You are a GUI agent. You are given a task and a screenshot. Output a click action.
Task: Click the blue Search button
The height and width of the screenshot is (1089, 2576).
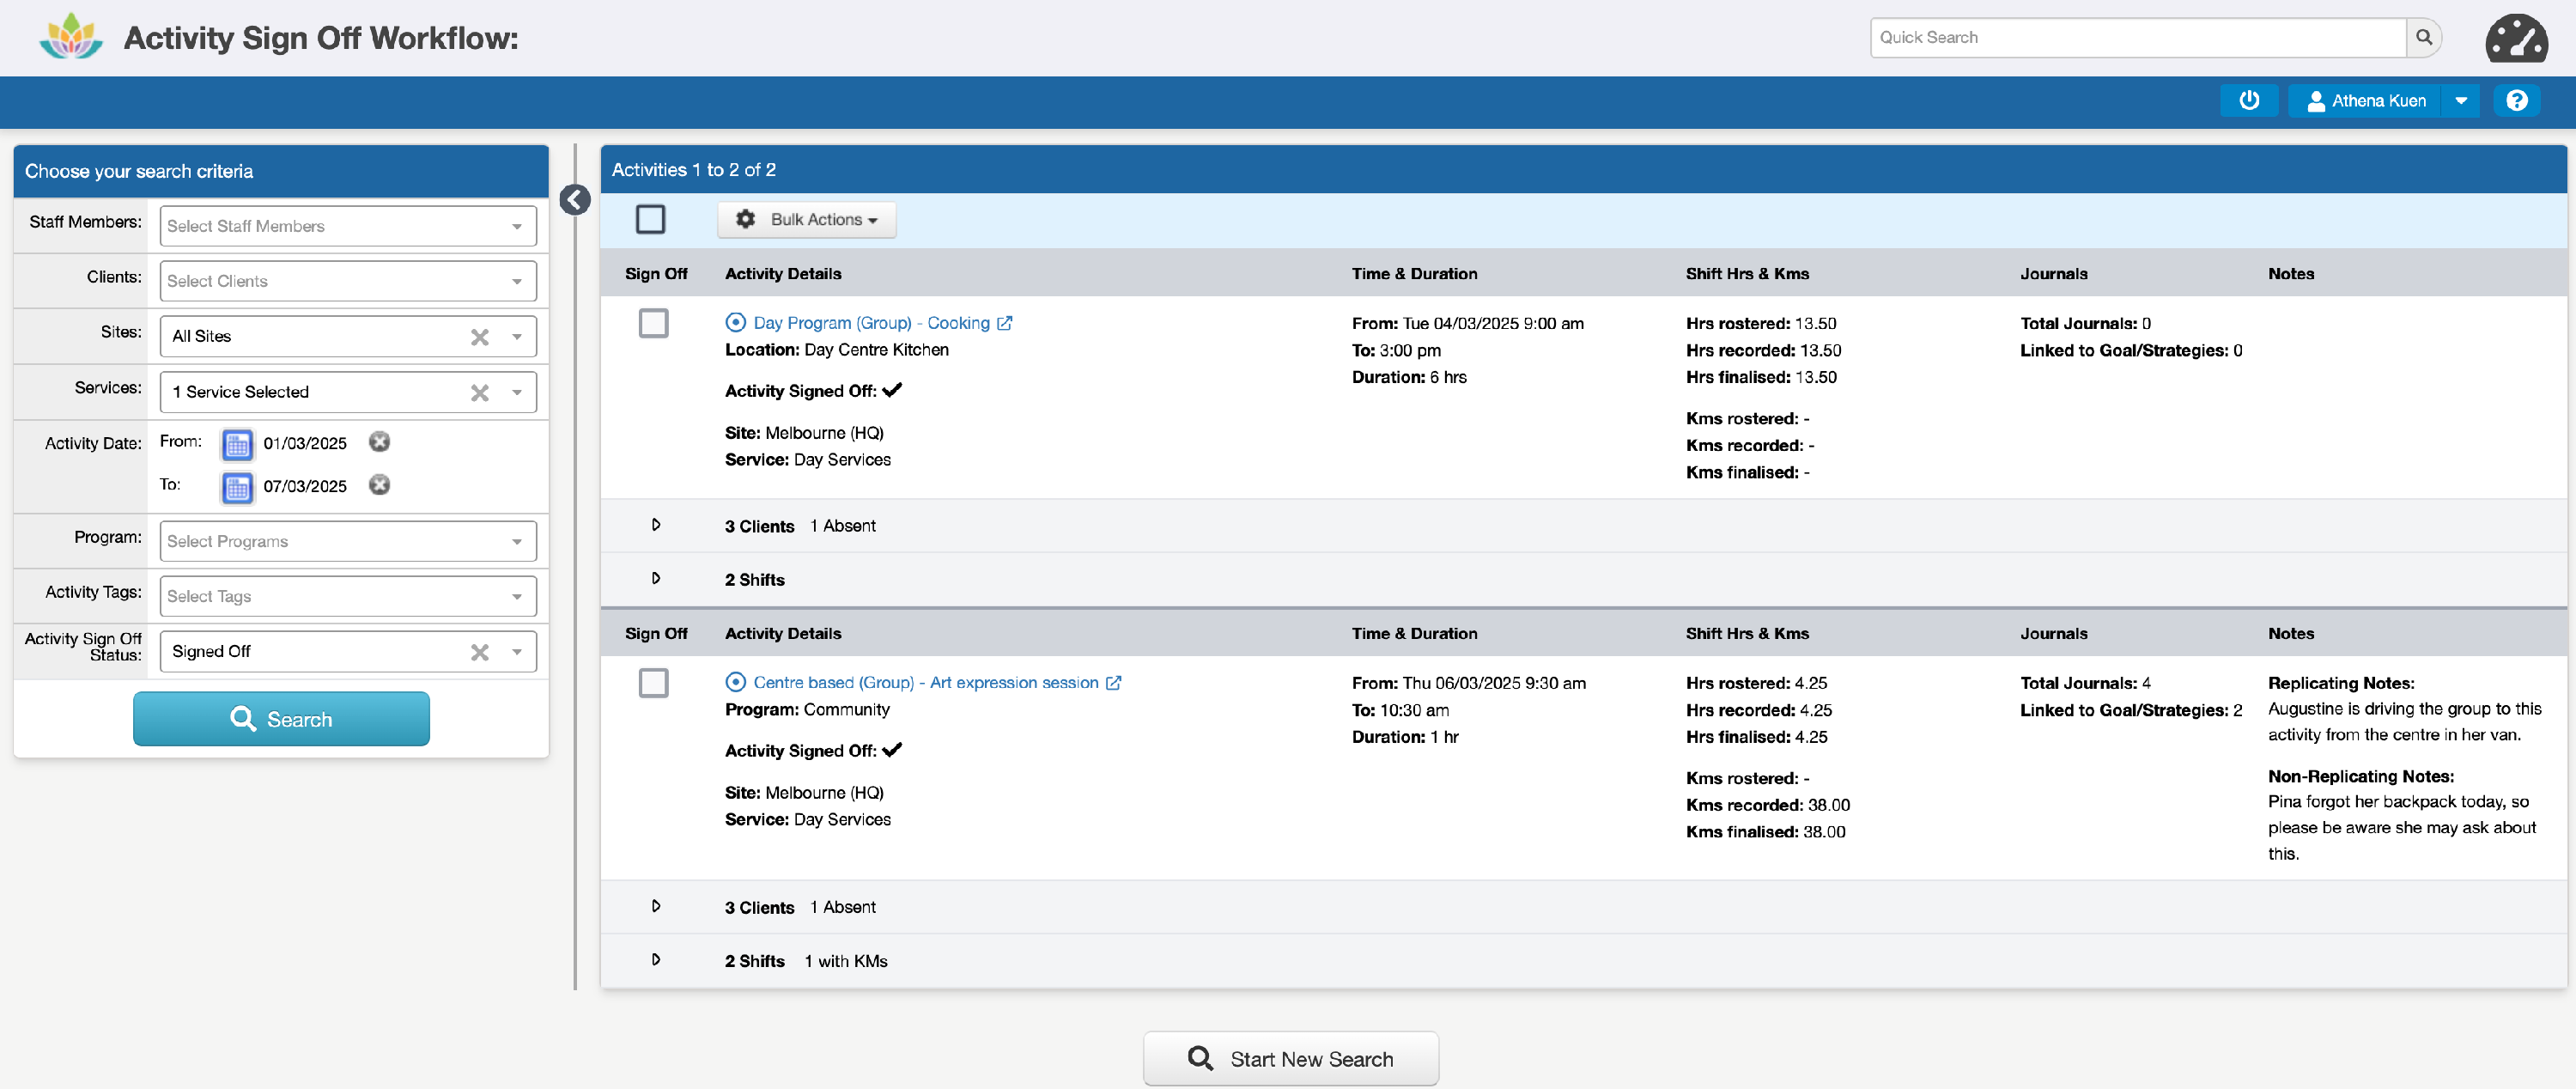(x=281, y=719)
